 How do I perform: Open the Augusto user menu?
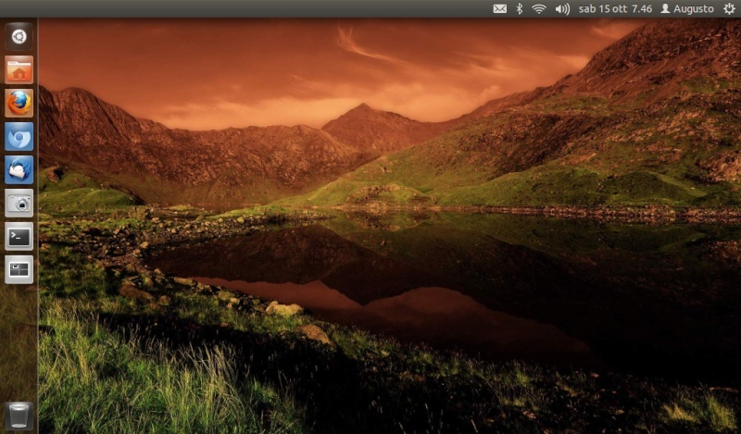coord(687,8)
